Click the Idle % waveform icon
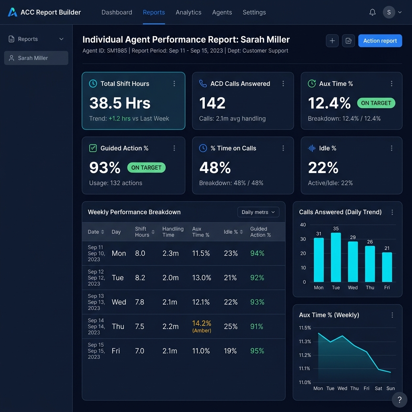 click(x=312, y=148)
